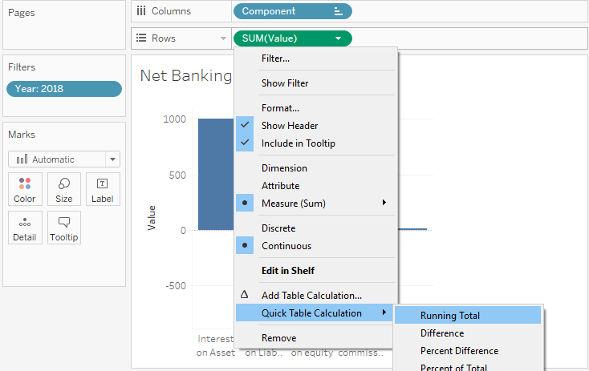The height and width of the screenshot is (371, 589).
Task: Apply Running Total quick calculation
Action: pyautogui.click(x=468, y=316)
